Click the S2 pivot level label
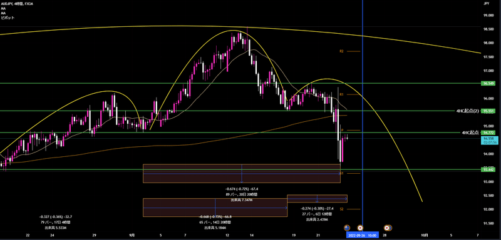 click(x=341, y=209)
